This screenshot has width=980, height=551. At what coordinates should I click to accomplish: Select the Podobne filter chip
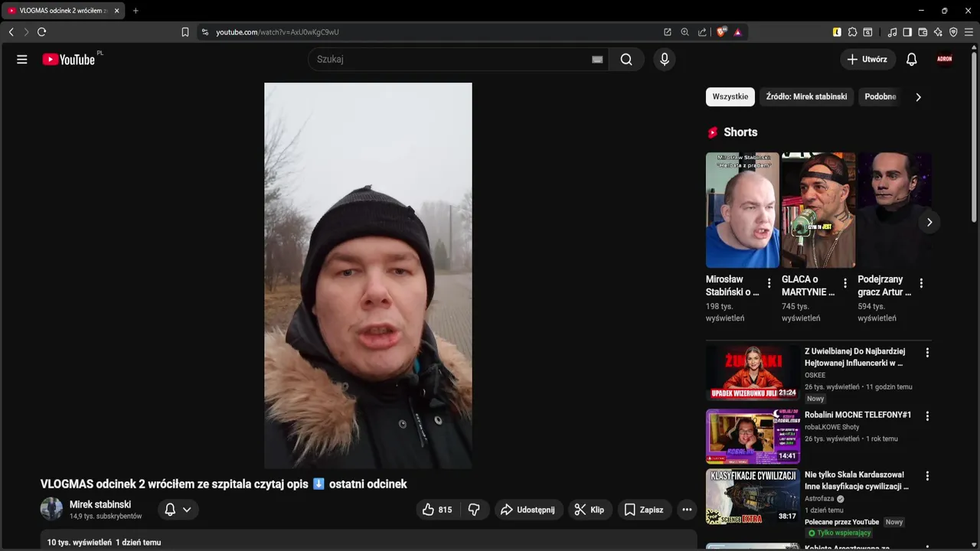click(880, 97)
